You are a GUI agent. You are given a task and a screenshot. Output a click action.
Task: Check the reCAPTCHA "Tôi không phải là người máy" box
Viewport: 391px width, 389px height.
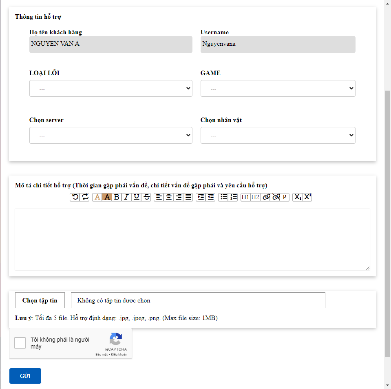point(20,343)
